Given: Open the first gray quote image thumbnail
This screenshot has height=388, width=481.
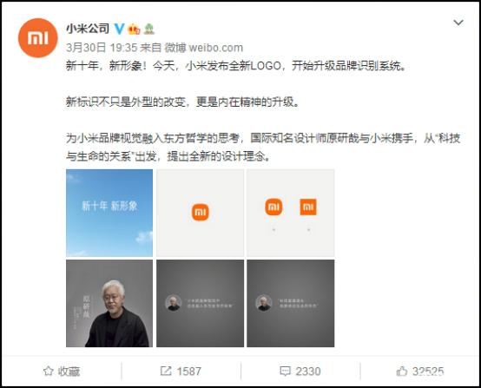Looking at the screenshot, I should [200, 303].
